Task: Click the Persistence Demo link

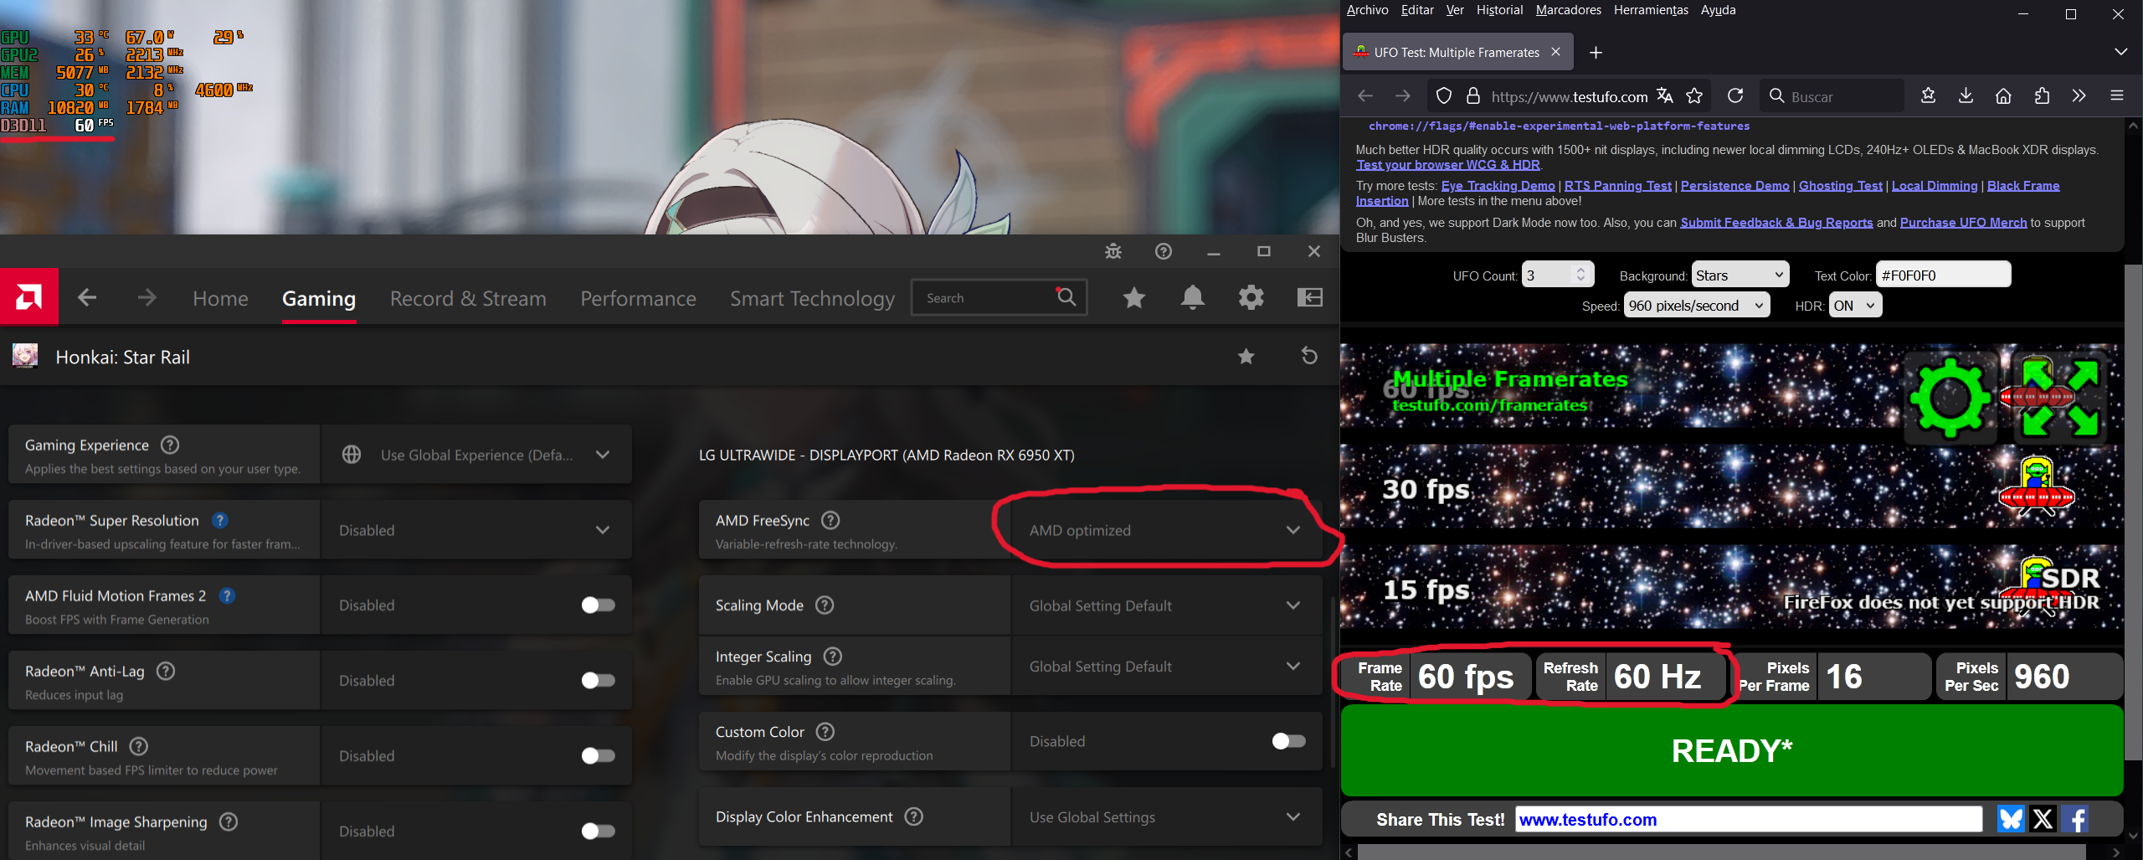Action: click(x=1734, y=186)
